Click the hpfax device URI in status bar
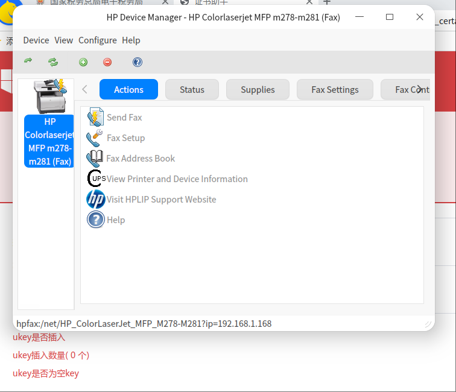 pyautogui.click(x=144, y=324)
